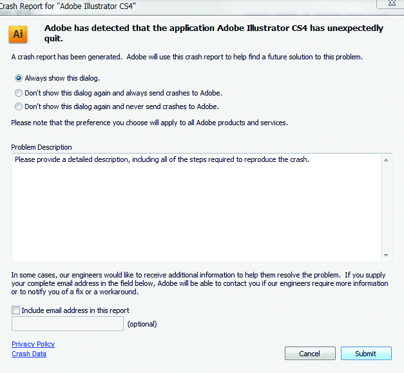Click the "Problem Description" label

(x=42, y=147)
